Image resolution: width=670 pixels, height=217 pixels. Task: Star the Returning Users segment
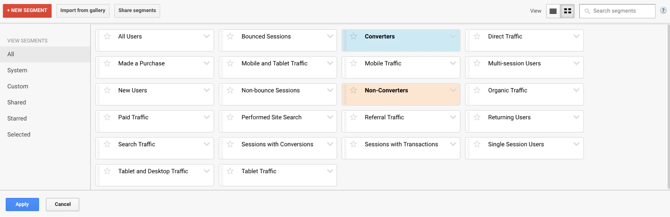(477, 117)
